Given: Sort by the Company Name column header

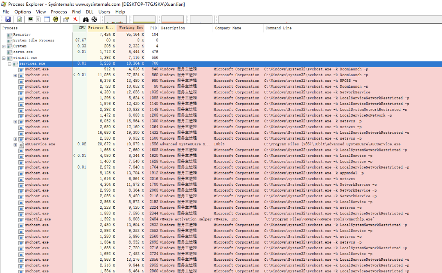Looking at the screenshot, I should (228, 28).
